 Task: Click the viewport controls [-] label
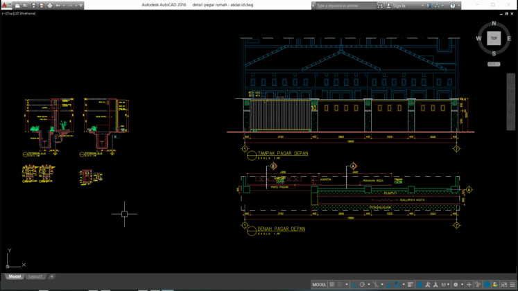click(x=4, y=14)
